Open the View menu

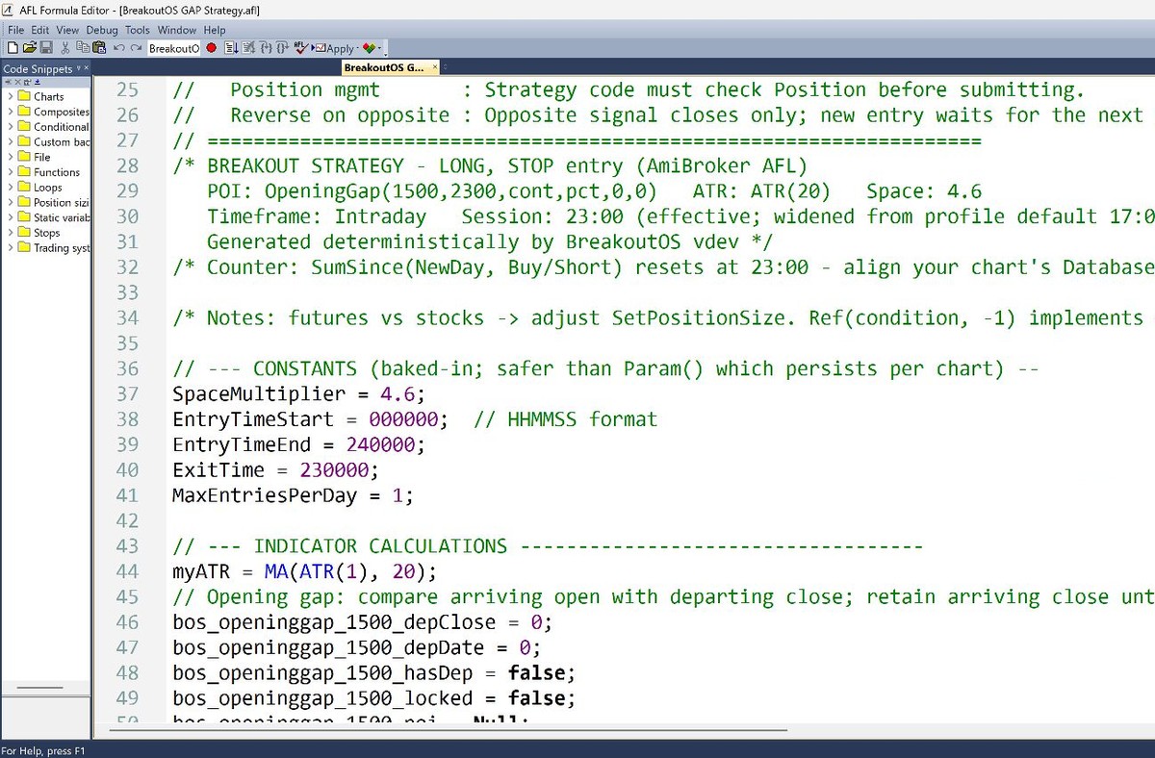67,30
